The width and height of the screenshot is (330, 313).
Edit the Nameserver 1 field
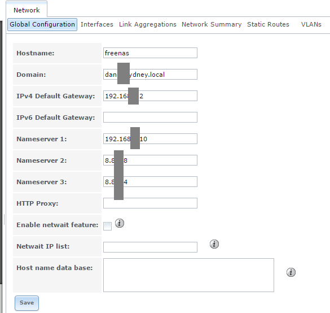150,138
